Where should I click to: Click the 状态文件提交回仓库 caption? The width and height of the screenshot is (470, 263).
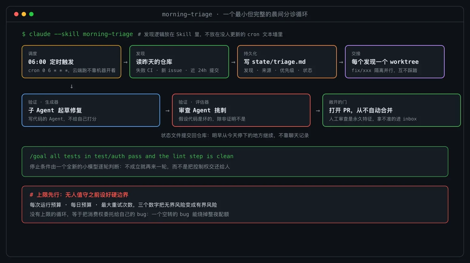pyautogui.click(x=235, y=136)
